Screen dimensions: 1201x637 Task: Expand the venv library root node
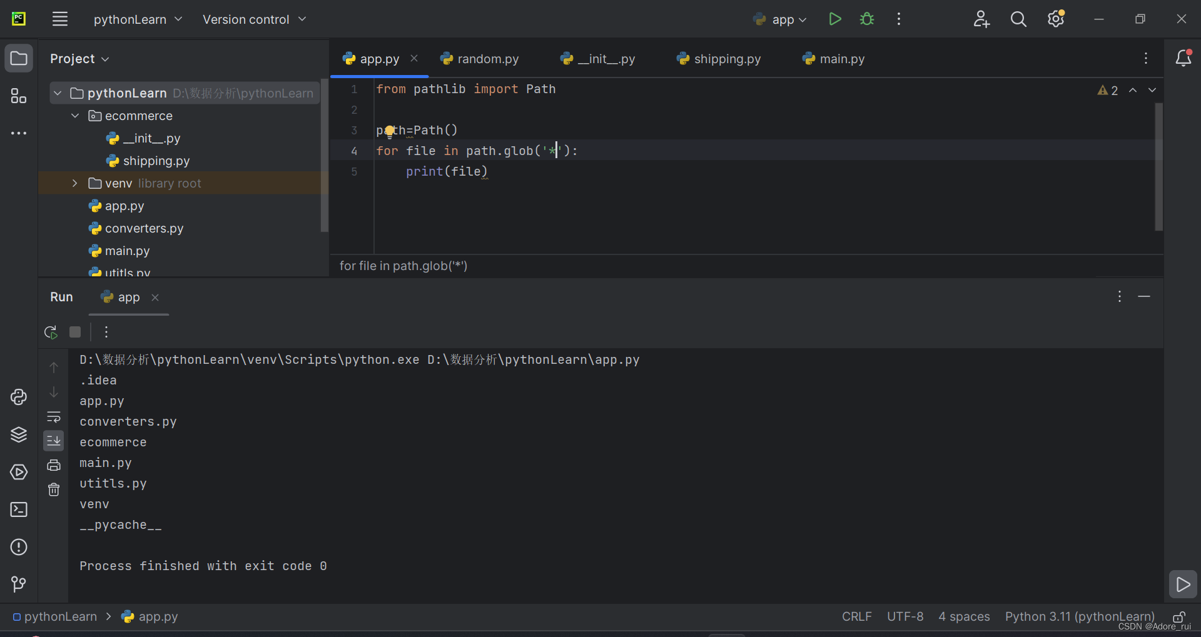click(74, 183)
